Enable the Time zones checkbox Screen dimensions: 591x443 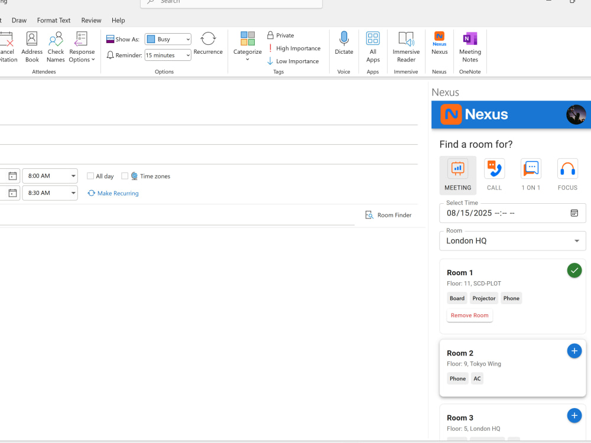click(125, 176)
